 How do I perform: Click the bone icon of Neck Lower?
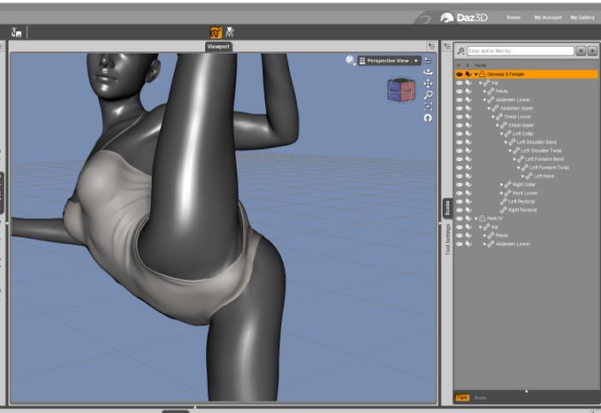coord(508,193)
